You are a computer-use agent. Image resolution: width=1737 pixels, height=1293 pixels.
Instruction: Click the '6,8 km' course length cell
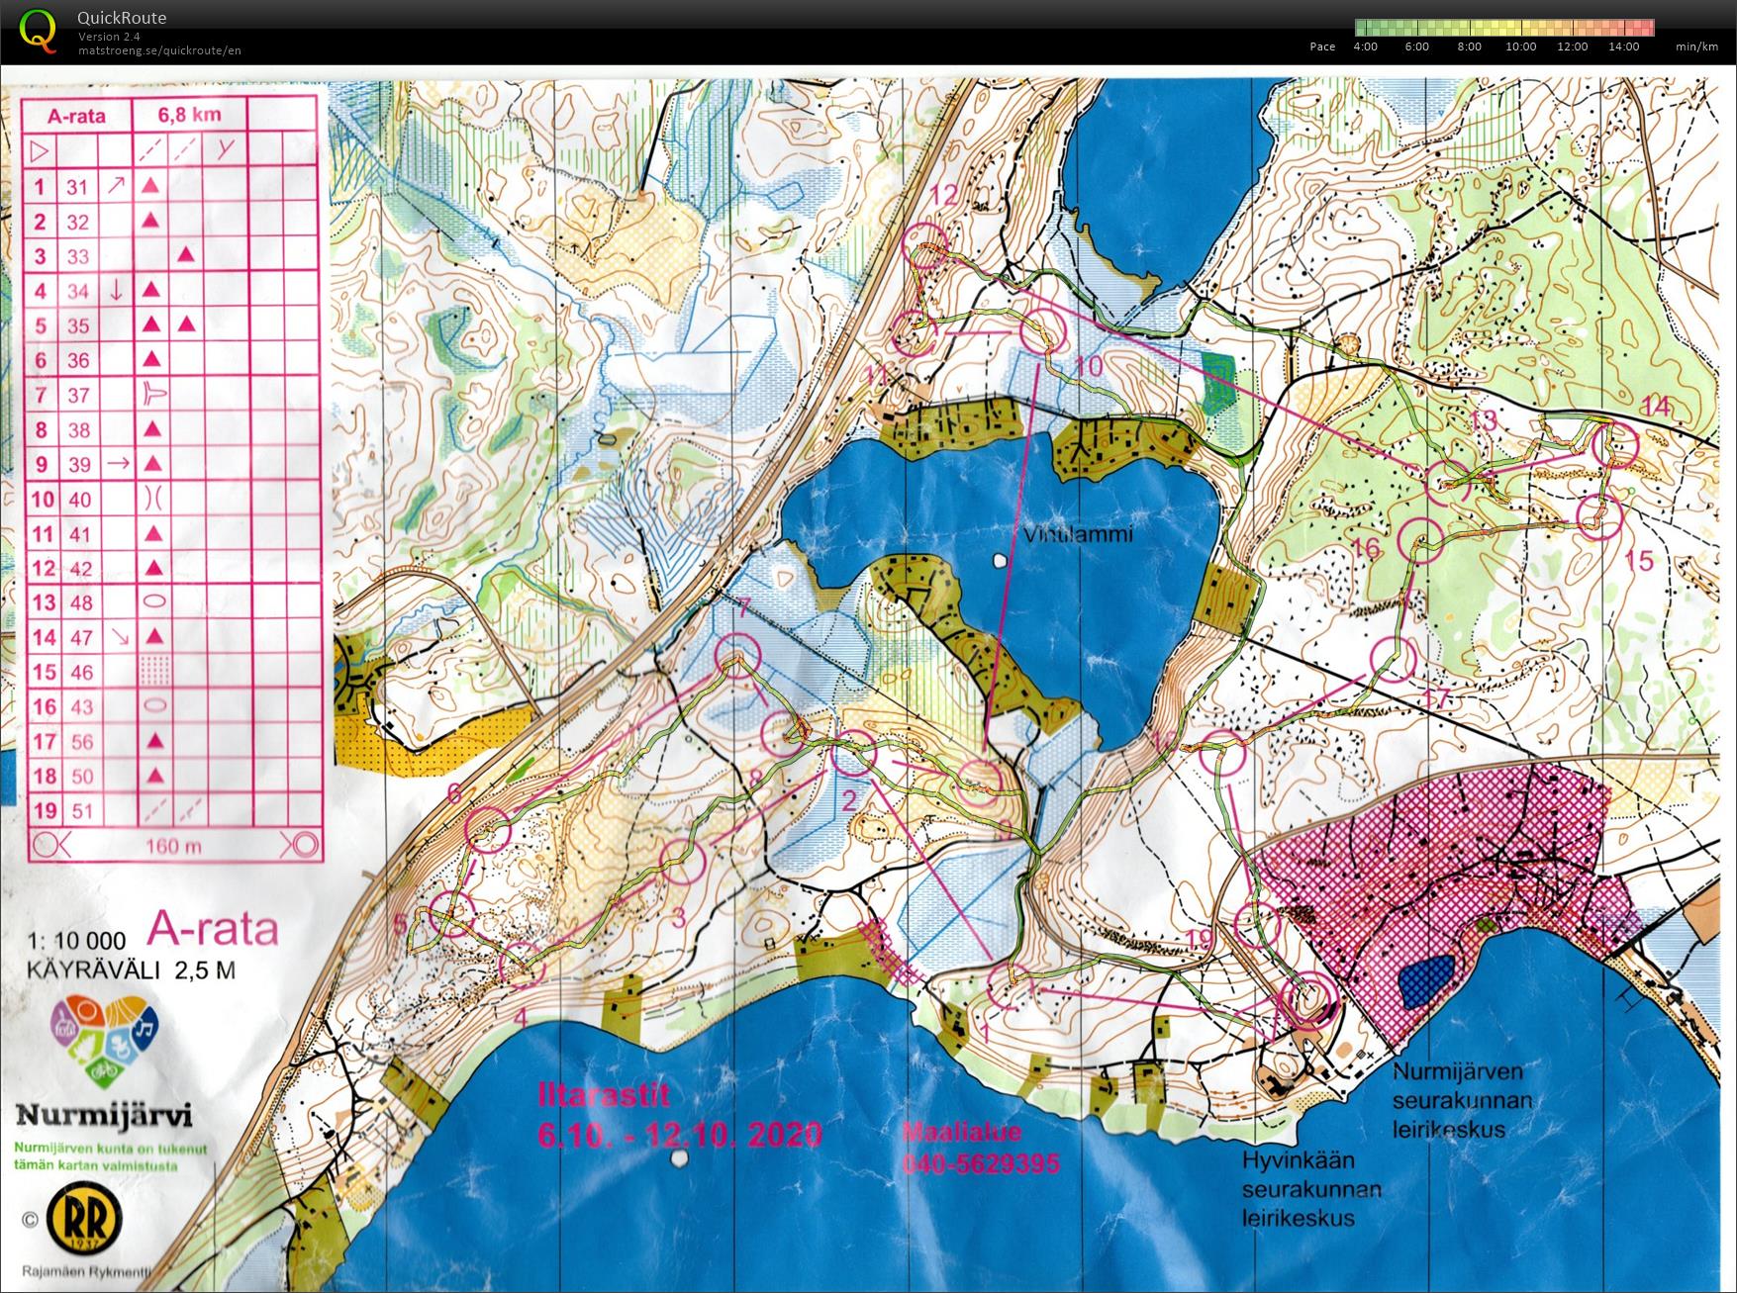click(190, 115)
